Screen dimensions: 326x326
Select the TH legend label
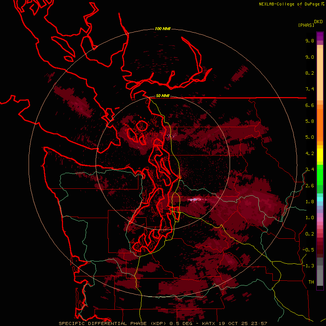[311, 282]
